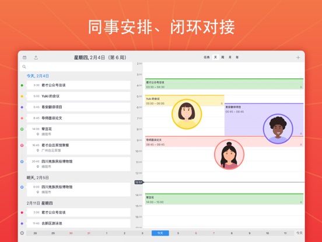The image size is (322, 242).
Task: Click the salmon dot beside 导师面谈论文
Action: tap(22, 118)
